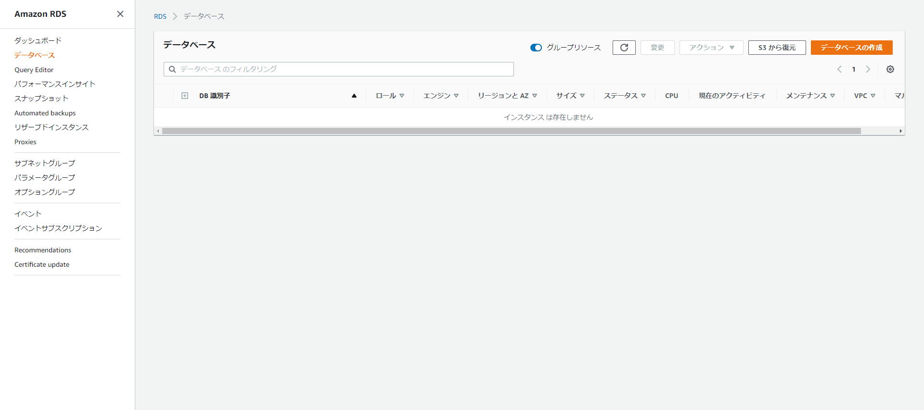Click the scrollbar right arrow

point(900,131)
